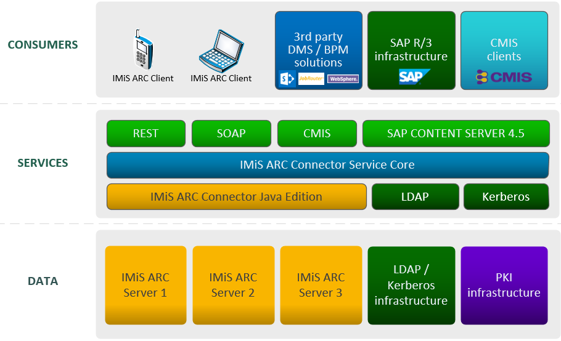This screenshot has width=561, height=341.
Task: Click IMiS ARC Client text under phone
Action: pyautogui.click(x=143, y=78)
